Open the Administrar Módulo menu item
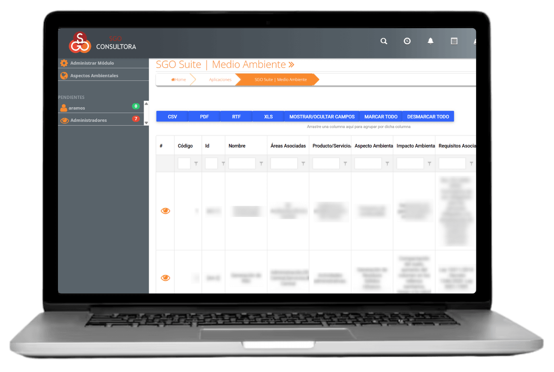 point(92,63)
